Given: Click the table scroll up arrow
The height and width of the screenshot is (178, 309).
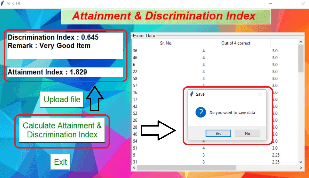Looking at the screenshot, I should (x=301, y=42).
